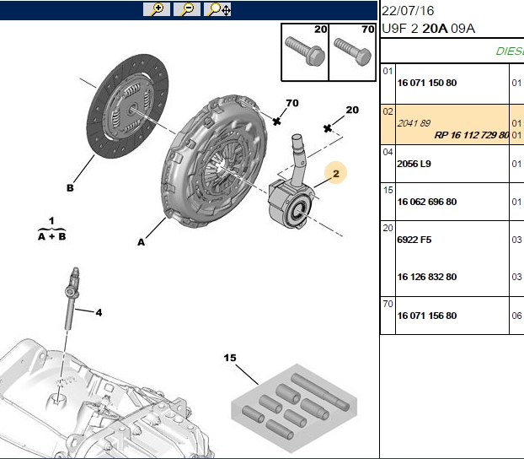
Task: Click reference 02 in highlighted row
Action: (388, 111)
